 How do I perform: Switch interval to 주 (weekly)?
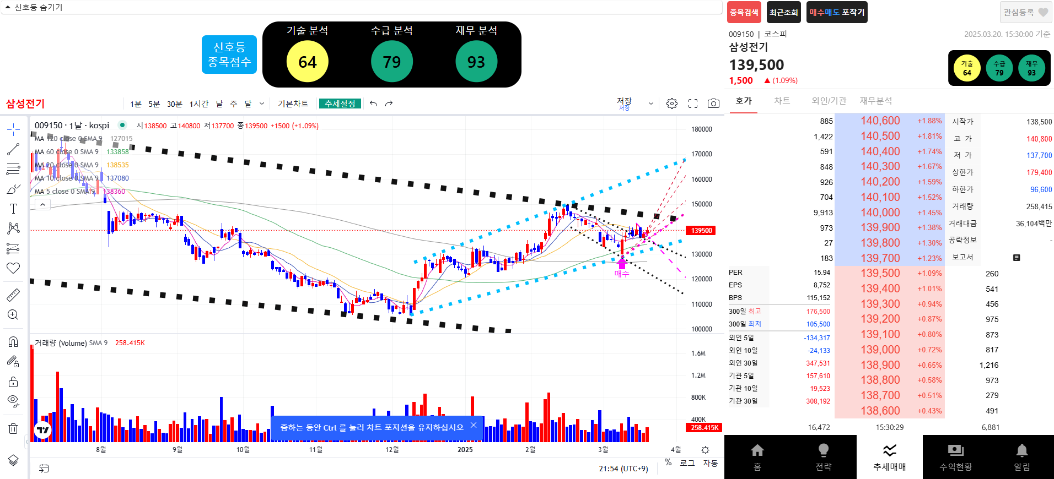tap(234, 104)
